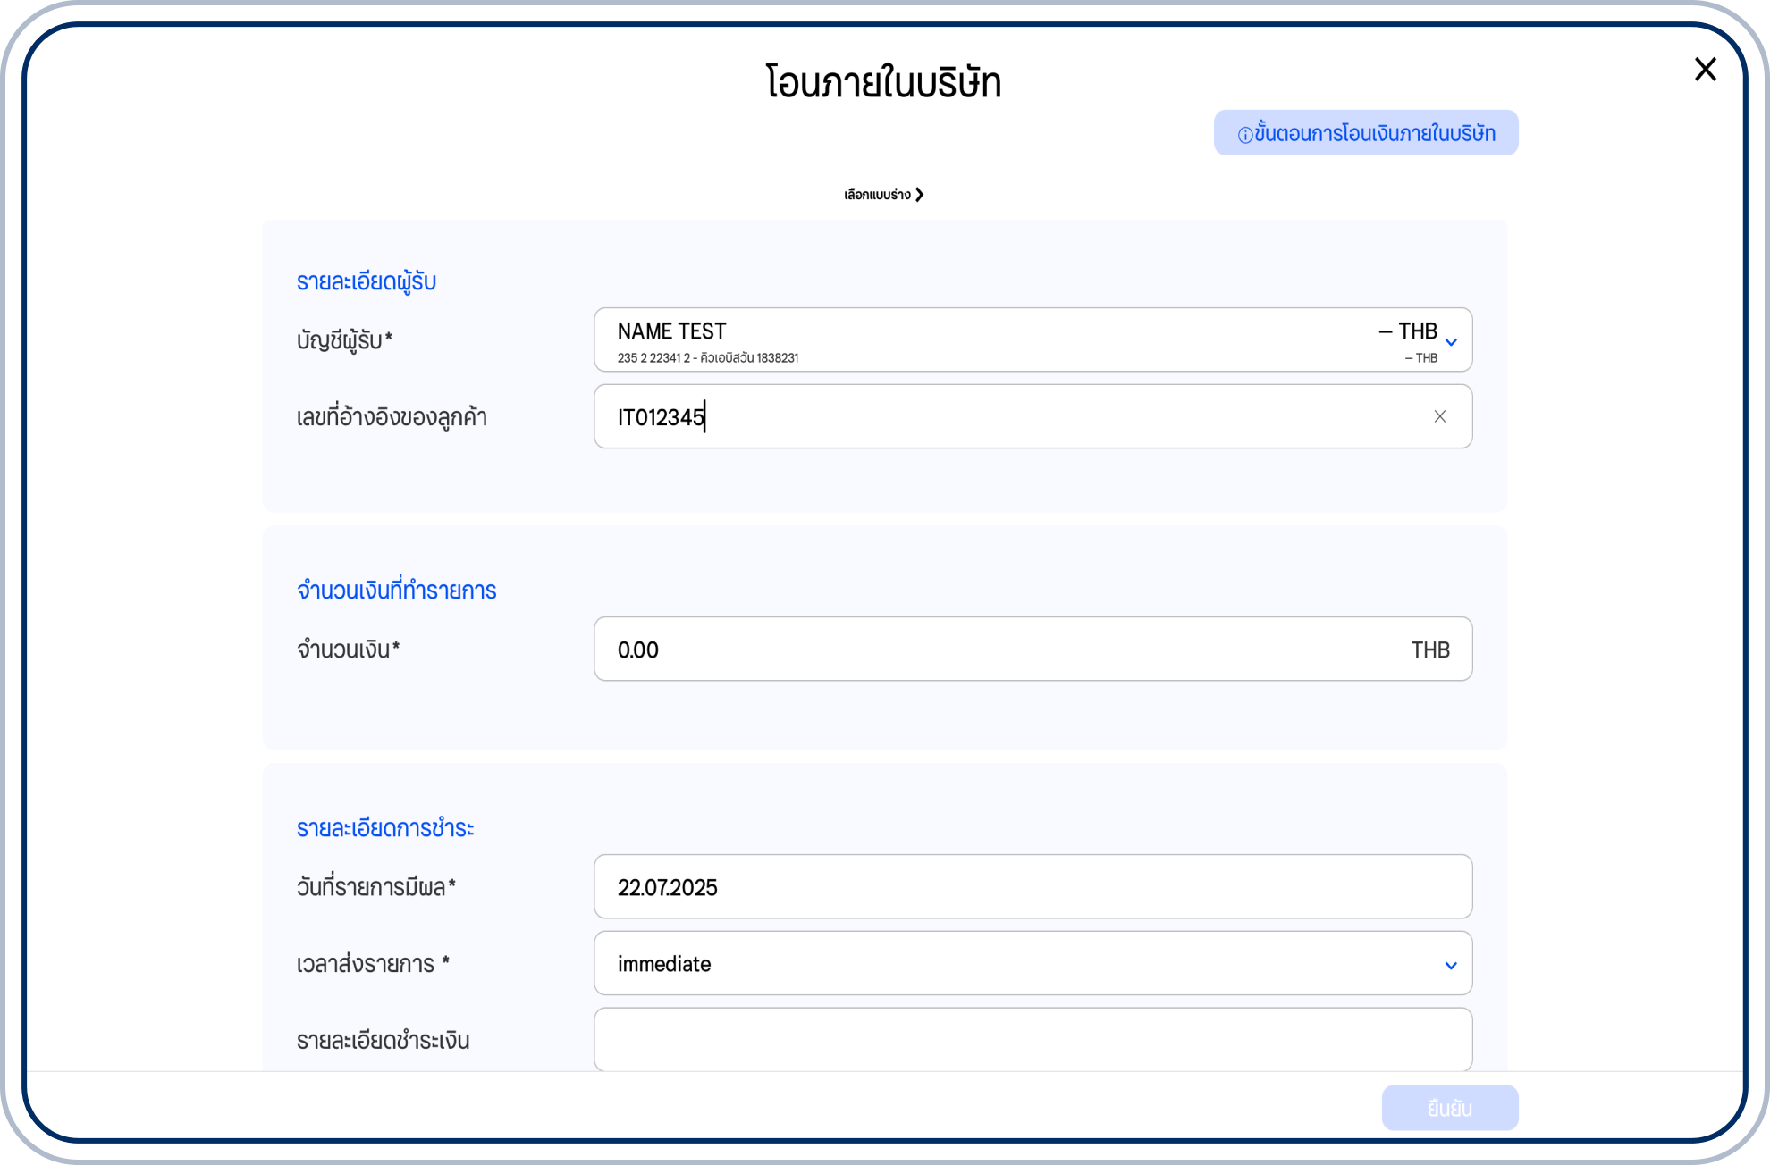Expand the บัญชีผู้รับ account selection list
The image size is (1770, 1165).
[x=1032, y=339]
